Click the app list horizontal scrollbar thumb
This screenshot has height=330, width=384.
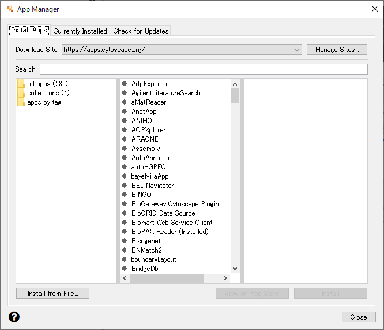pos(167,279)
